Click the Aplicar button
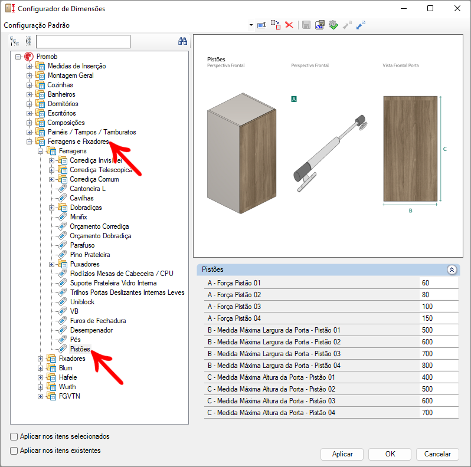This screenshot has width=471, height=467. (342, 454)
